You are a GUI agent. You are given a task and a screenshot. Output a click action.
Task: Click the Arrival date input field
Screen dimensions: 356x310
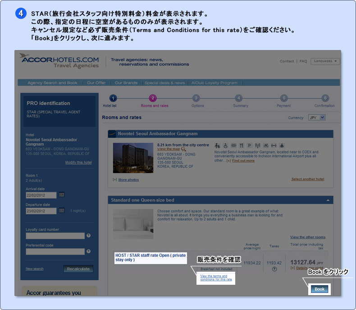coord(41,195)
